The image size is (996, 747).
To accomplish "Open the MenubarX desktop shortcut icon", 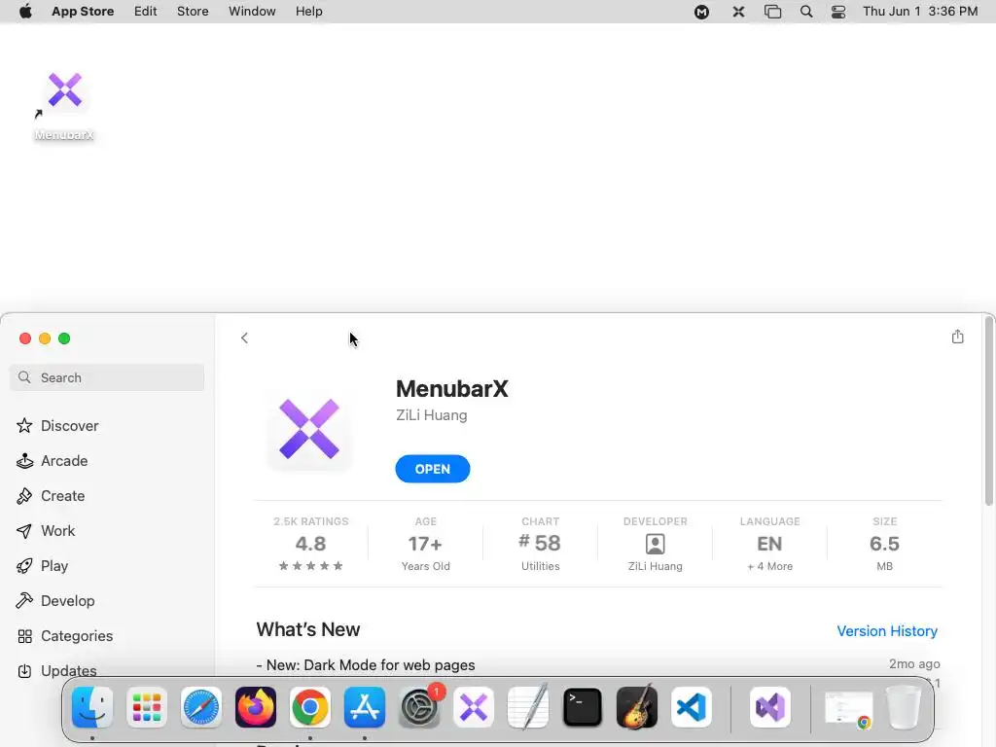I will point(65,90).
